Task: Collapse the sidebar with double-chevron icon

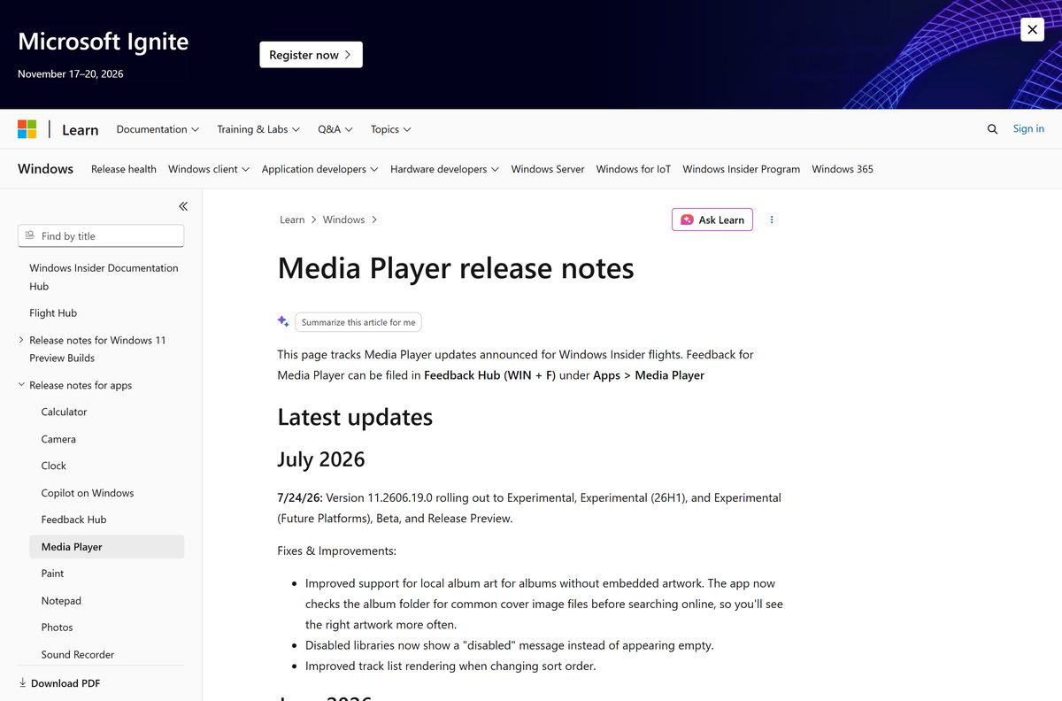Action: 183,206
